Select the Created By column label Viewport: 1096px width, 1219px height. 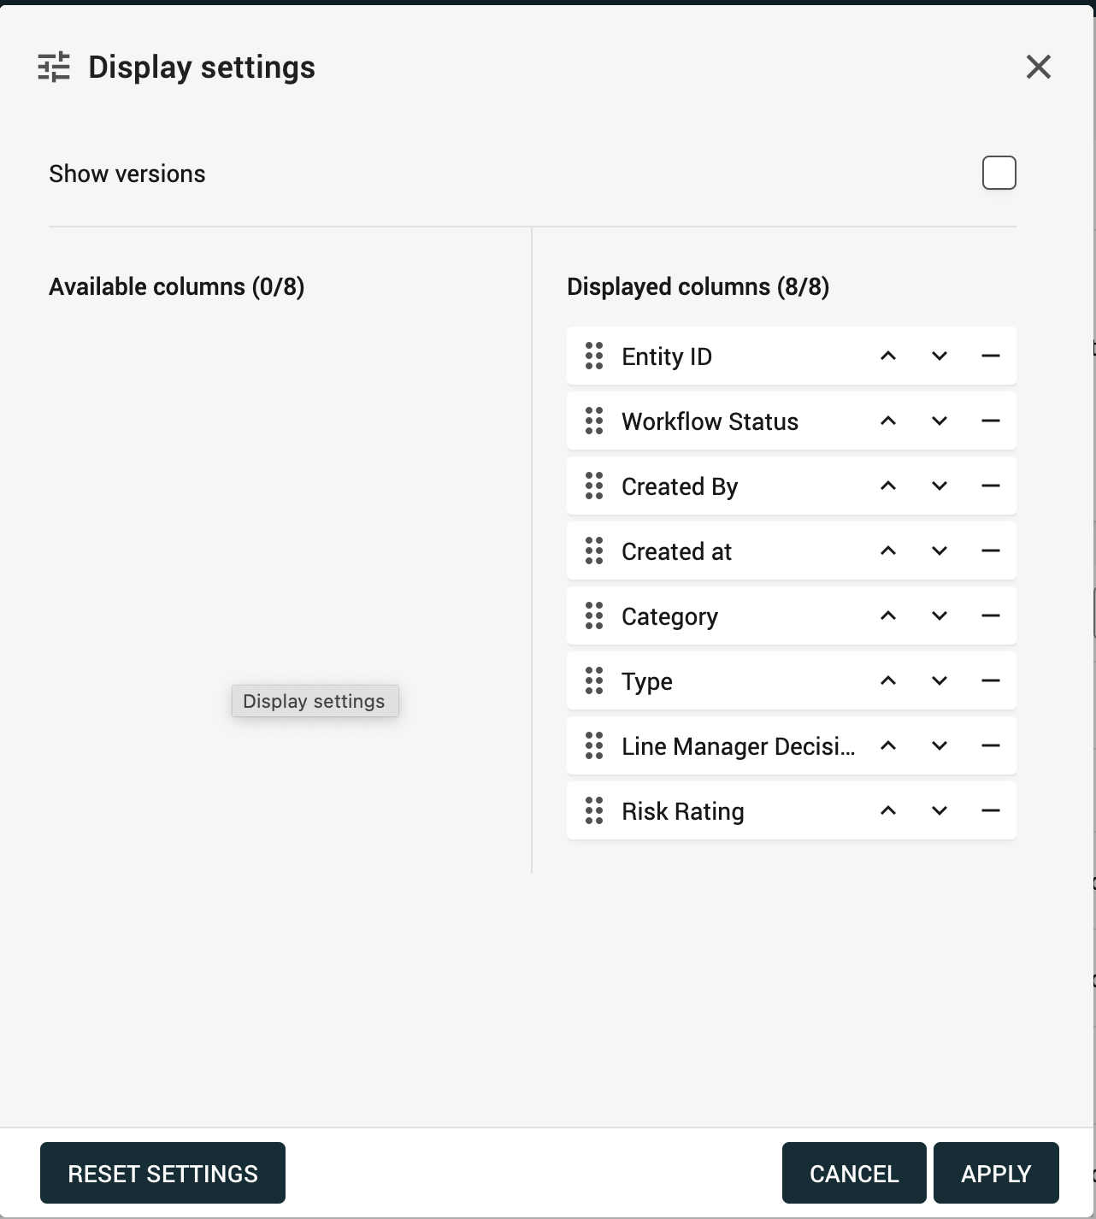pos(680,486)
